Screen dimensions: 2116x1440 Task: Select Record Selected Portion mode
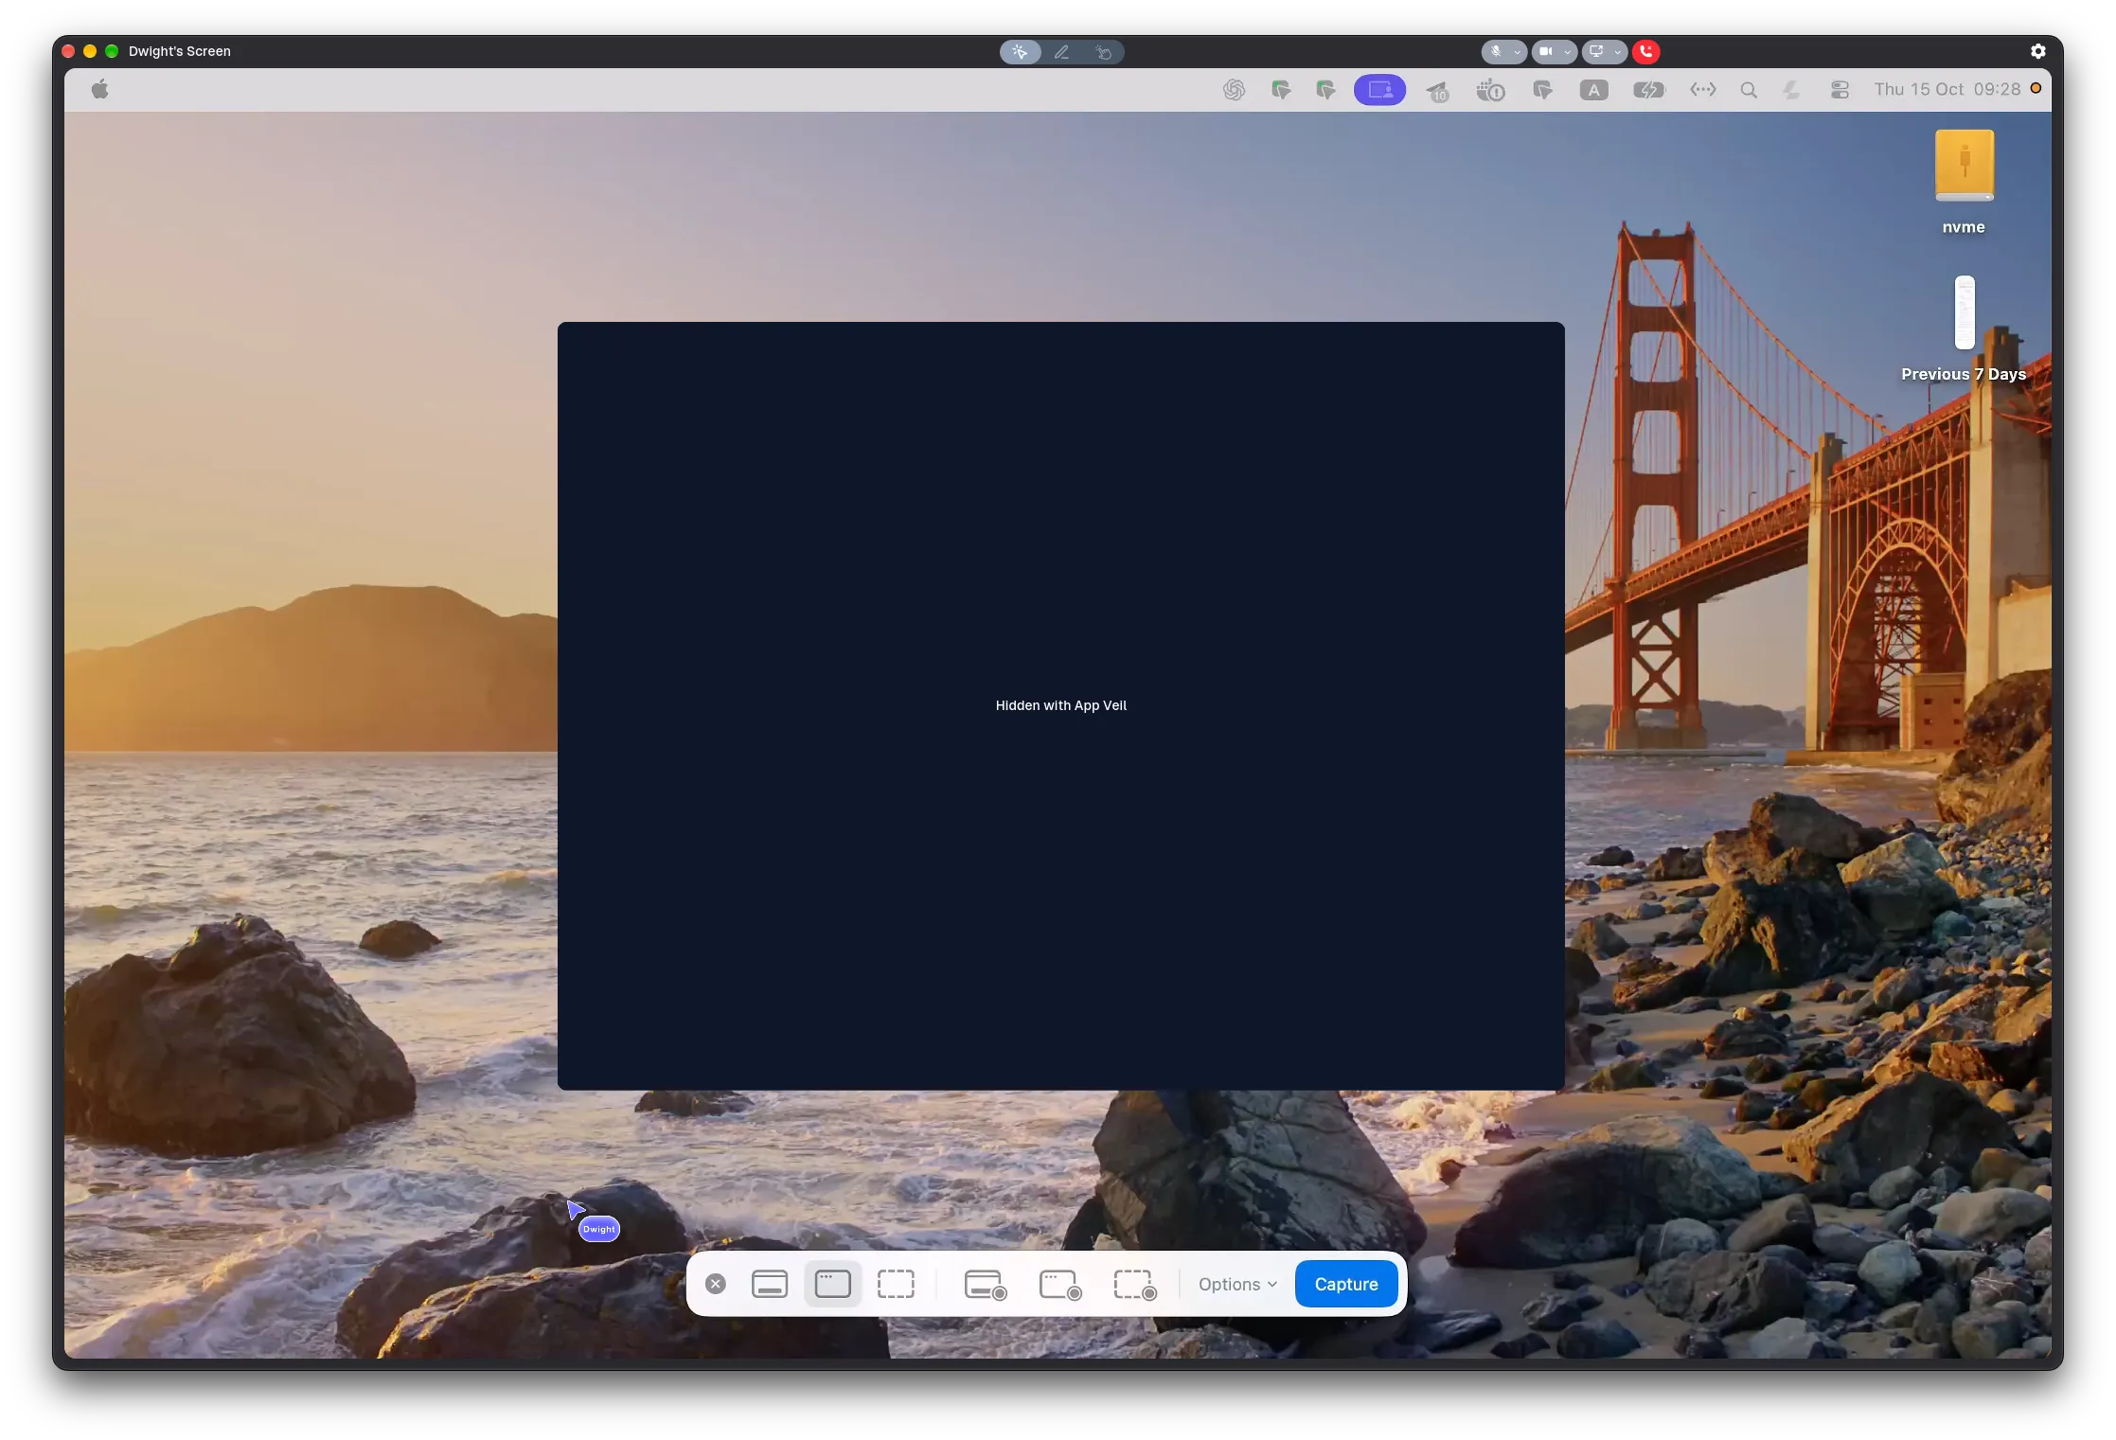1134,1285
